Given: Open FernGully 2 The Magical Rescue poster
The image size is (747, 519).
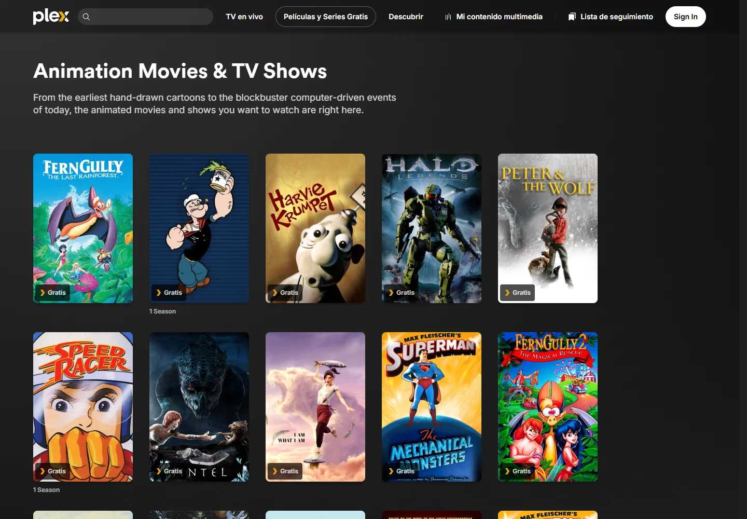Looking at the screenshot, I should [548, 407].
